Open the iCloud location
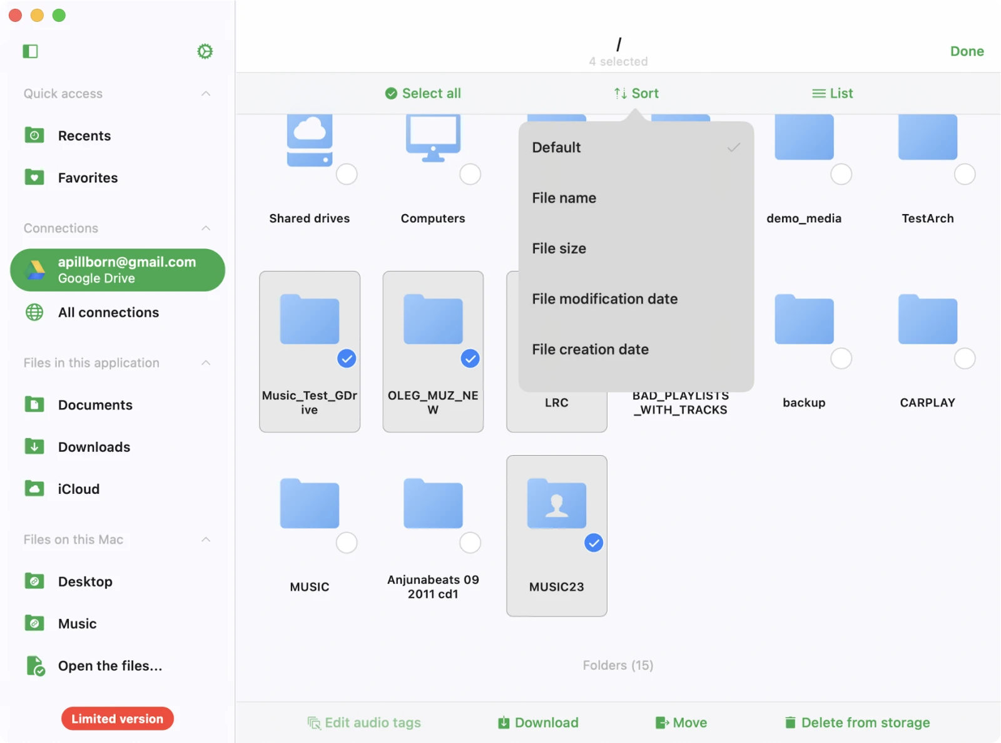The image size is (1001, 743). point(78,489)
